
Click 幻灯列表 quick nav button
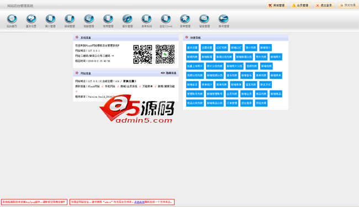(x=221, y=48)
